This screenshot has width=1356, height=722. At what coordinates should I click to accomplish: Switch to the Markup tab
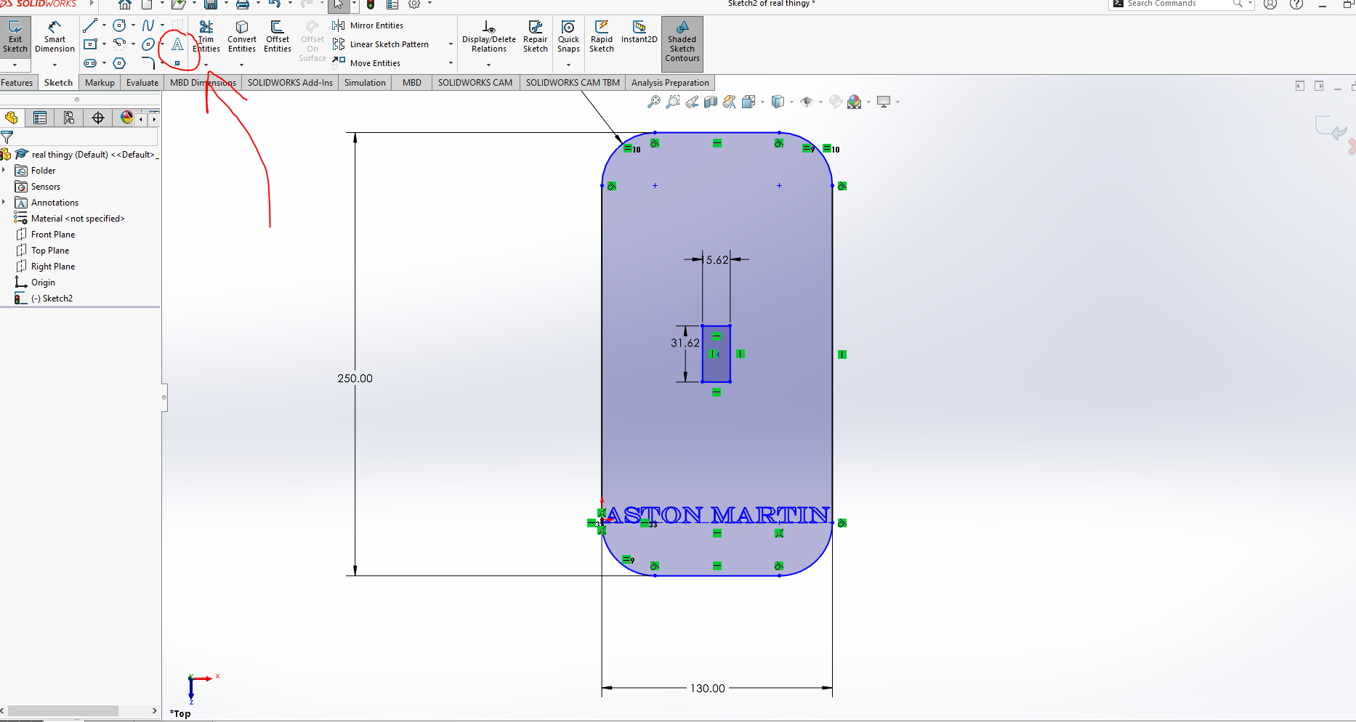click(x=100, y=83)
